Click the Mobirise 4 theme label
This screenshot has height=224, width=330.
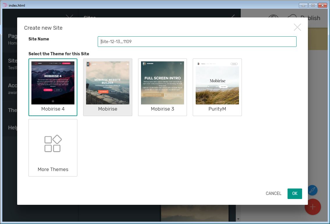[x=53, y=109]
